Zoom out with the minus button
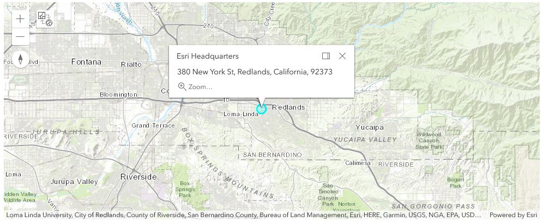Viewport: 543px width, 222px height. (20, 37)
